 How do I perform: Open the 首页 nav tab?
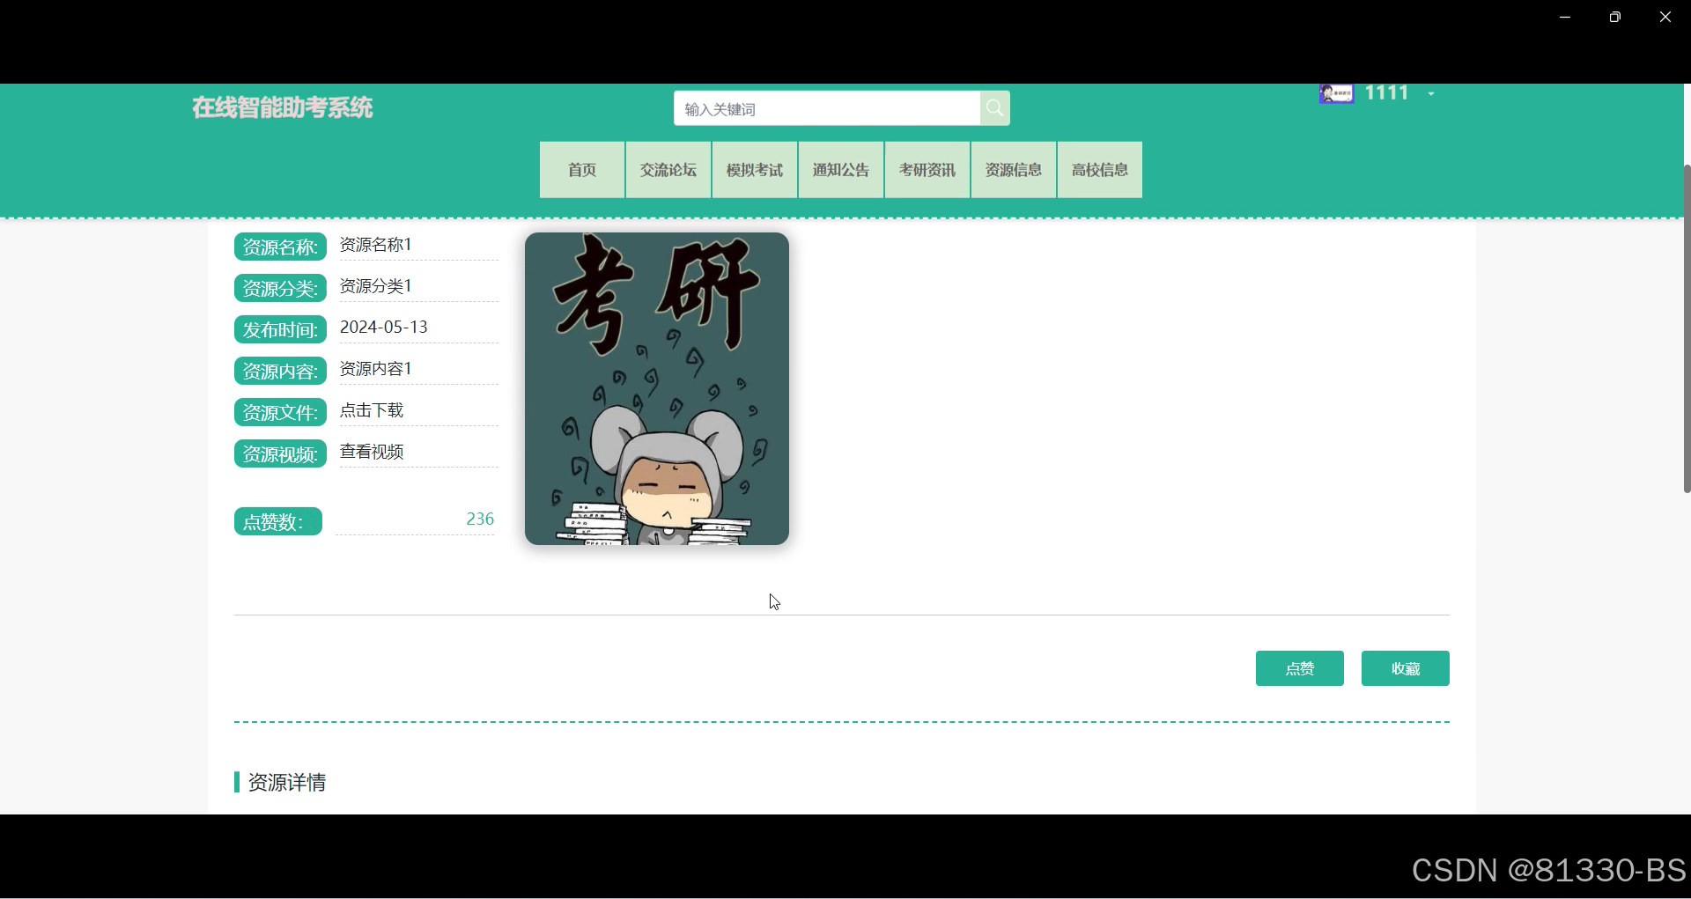pyautogui.click(x=582, y=170)
